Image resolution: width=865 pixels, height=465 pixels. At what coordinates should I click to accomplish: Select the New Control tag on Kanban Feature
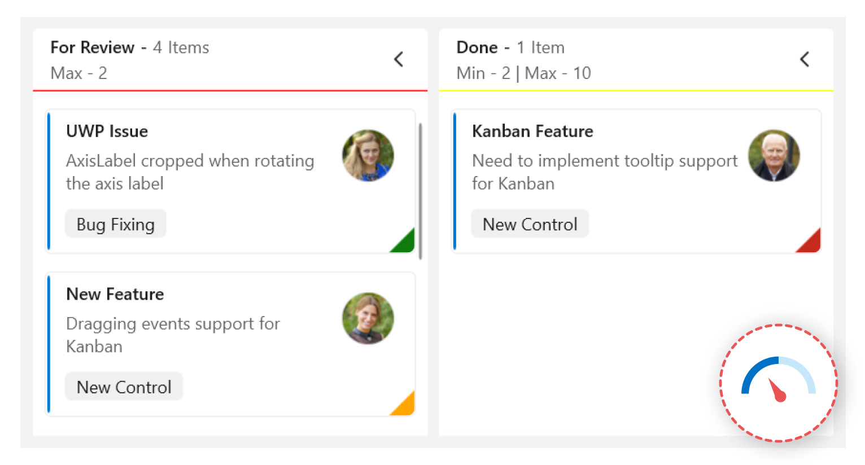(530, 224)
